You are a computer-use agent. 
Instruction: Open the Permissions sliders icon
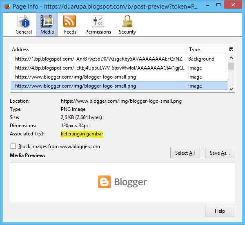(98, 21)
